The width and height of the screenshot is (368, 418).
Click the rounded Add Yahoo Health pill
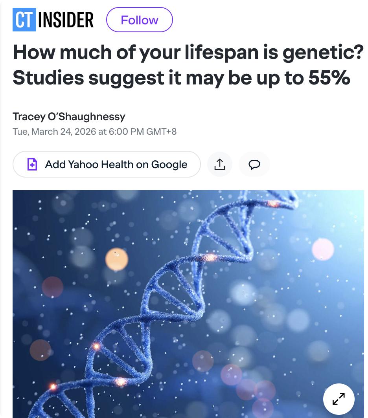[x=107, y=164]
